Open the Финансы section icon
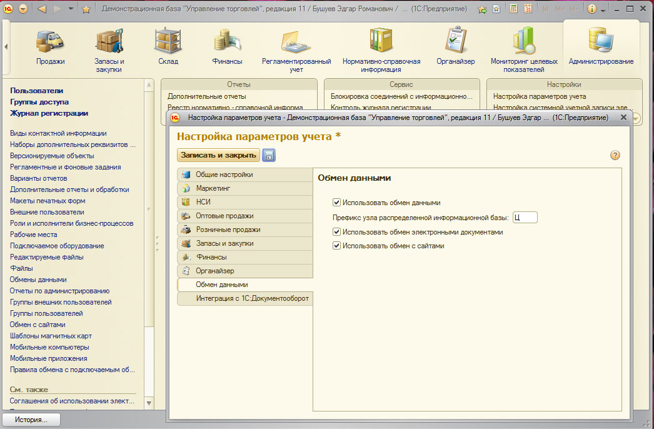The image size is (654, 429). tap(226, 45)
